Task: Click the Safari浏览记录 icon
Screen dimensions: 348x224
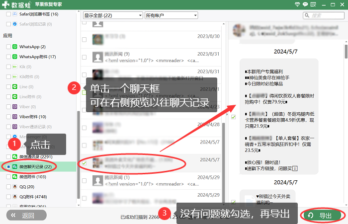Action: [14, 24]
